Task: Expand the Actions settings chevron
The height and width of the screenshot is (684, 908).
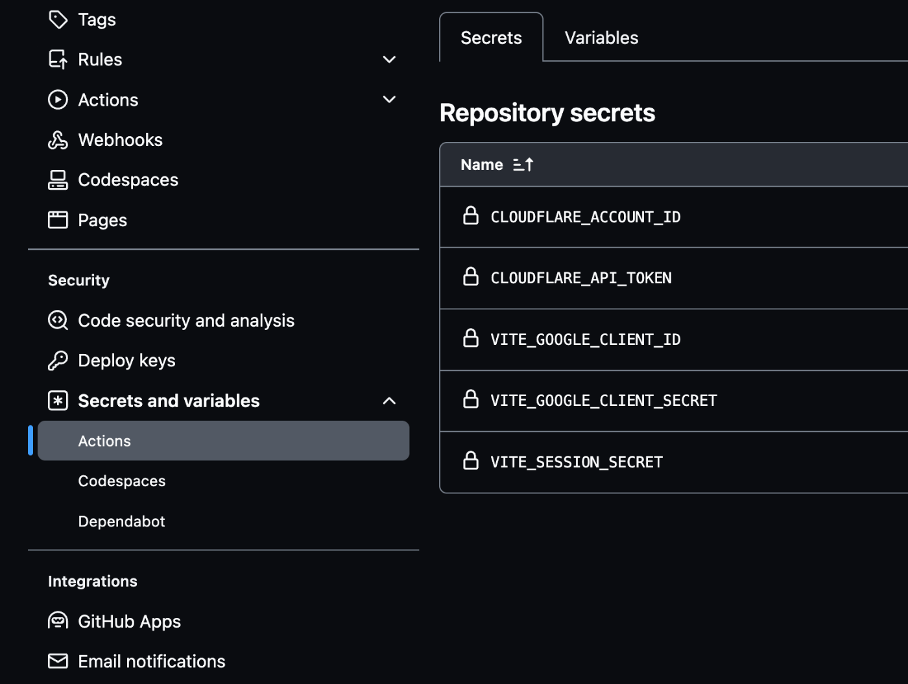Action: (x=389, y=100)
